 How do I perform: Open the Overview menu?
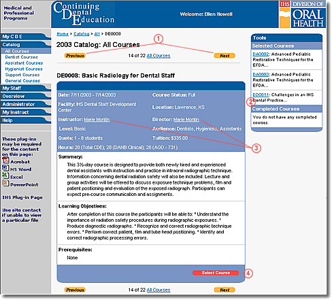26,96
